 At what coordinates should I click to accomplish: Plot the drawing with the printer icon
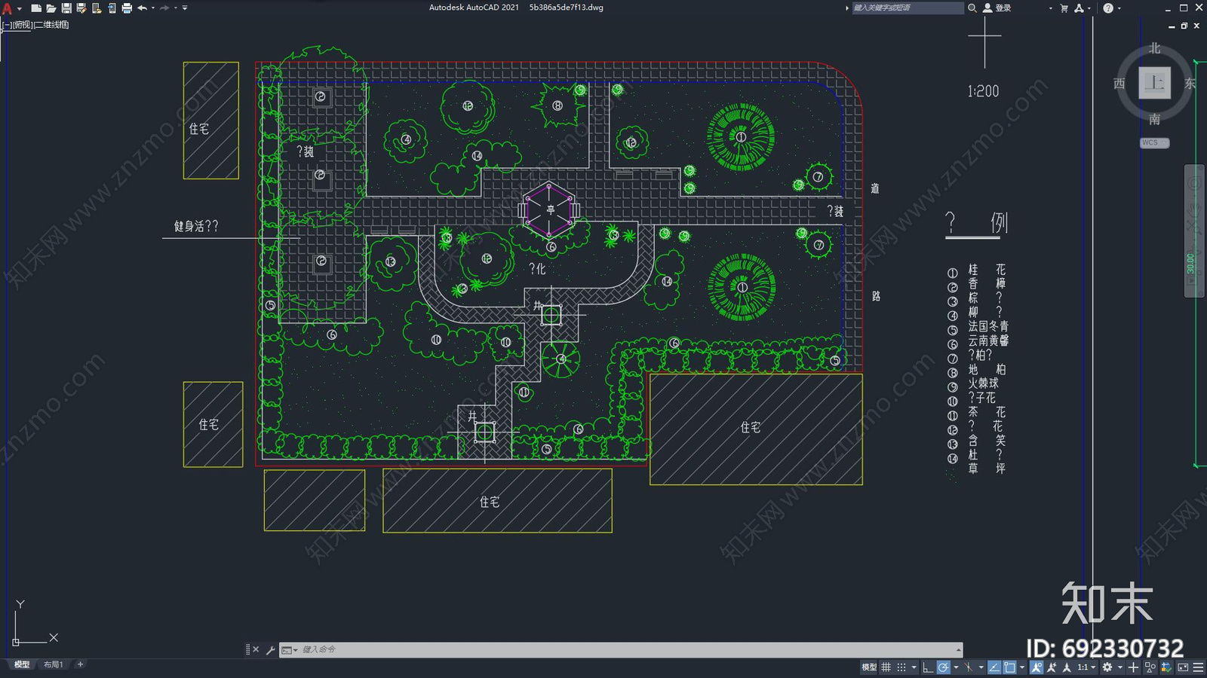(x=127, y=8)
